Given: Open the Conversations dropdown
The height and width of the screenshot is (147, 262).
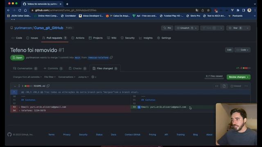Looking at the screenshot, I should (67, 77).
